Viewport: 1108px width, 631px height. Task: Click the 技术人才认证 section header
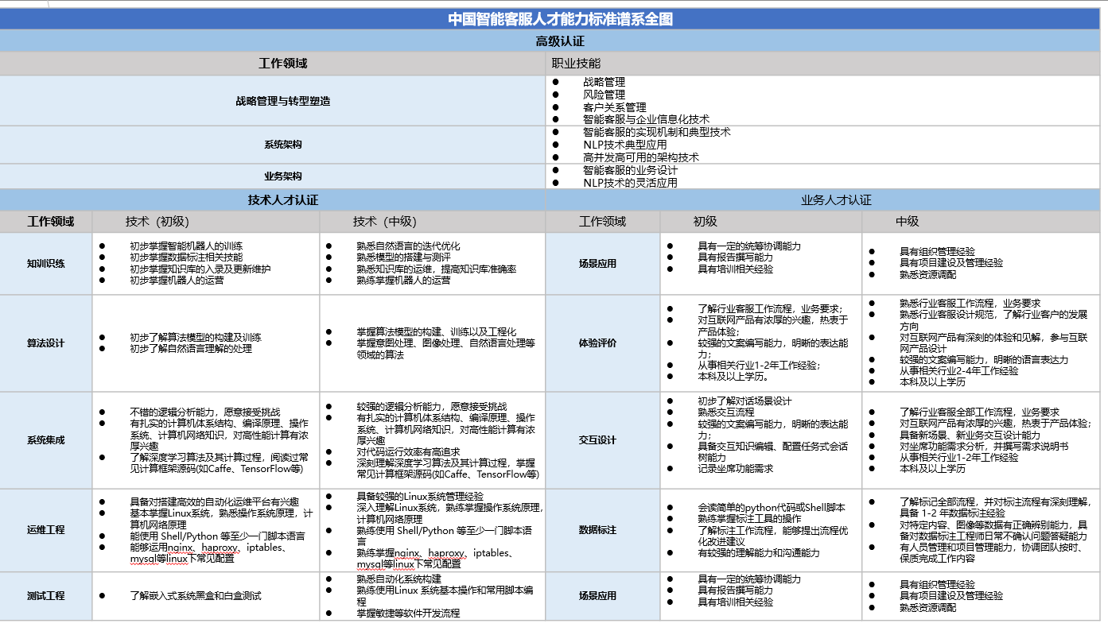click(x=282, y=200)
